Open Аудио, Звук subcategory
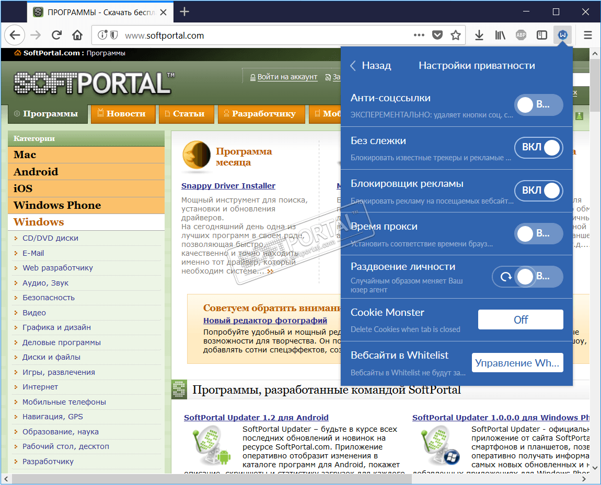The height and width of the screenshot is (485, 601). tap(45, 283)
